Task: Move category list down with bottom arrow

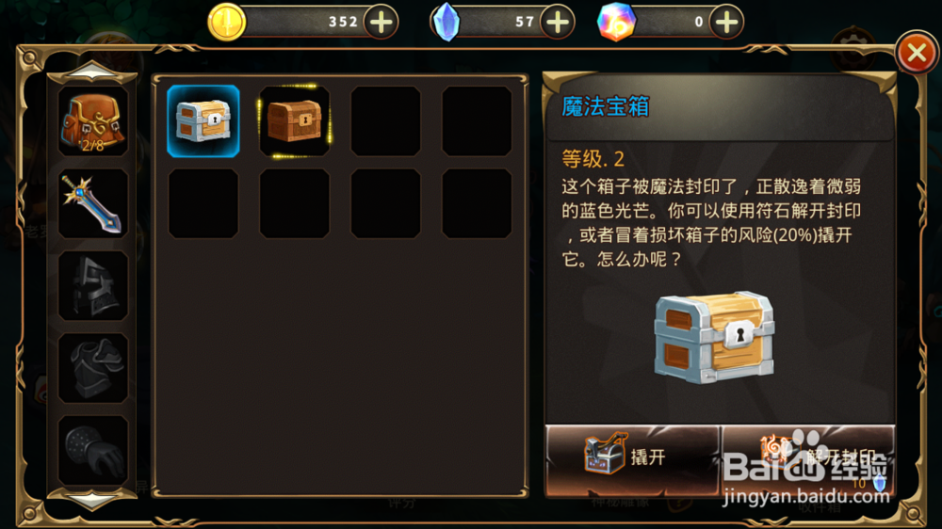Action: click(x=92, y=499)
